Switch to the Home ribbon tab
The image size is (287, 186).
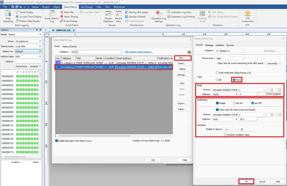click(35, 7)
